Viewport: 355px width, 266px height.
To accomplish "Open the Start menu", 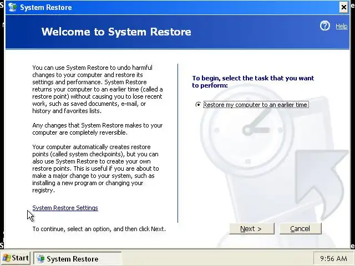I will (16, 258).
